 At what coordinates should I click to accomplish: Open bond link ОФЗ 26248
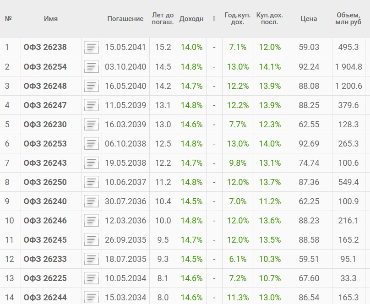45,86
